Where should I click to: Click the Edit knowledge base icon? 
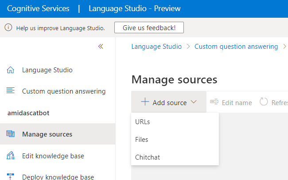[11, 156]
